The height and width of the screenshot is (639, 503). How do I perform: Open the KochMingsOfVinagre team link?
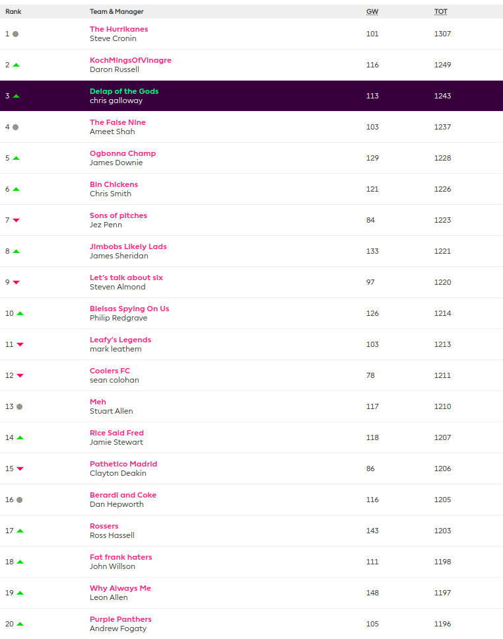(130, 60)
